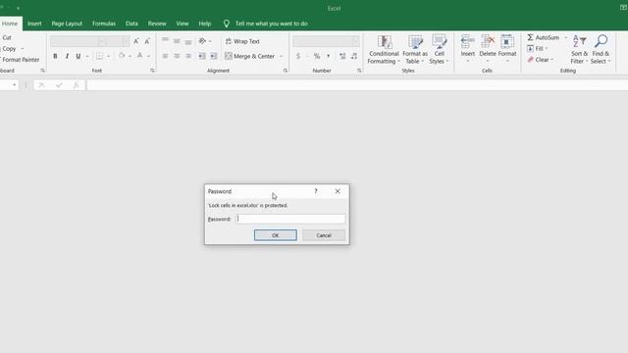Center text horizontally icon
The width and height of the screenshot is (628, 353).
177,56
